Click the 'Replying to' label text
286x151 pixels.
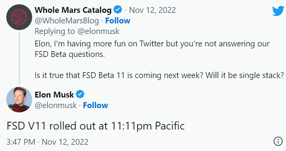click(x=55, y=31)
